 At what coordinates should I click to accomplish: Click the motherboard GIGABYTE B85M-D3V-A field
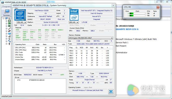[45, 68]
